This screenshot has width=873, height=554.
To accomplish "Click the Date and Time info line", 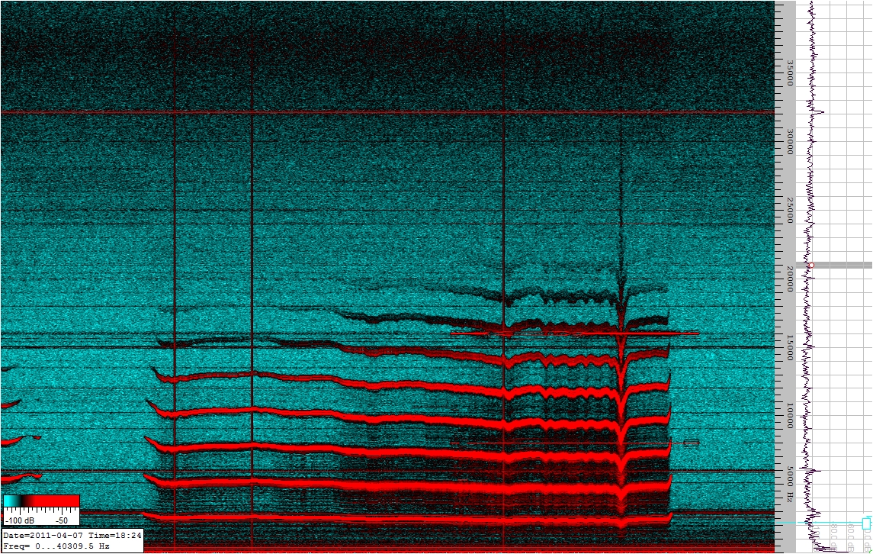I will (72, 536).
